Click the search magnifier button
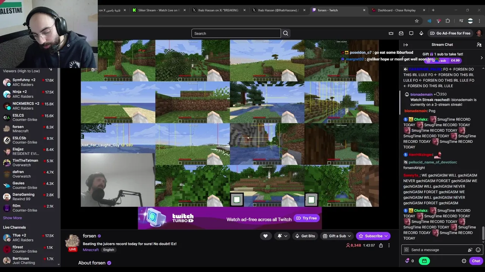 tap(286, 33)
